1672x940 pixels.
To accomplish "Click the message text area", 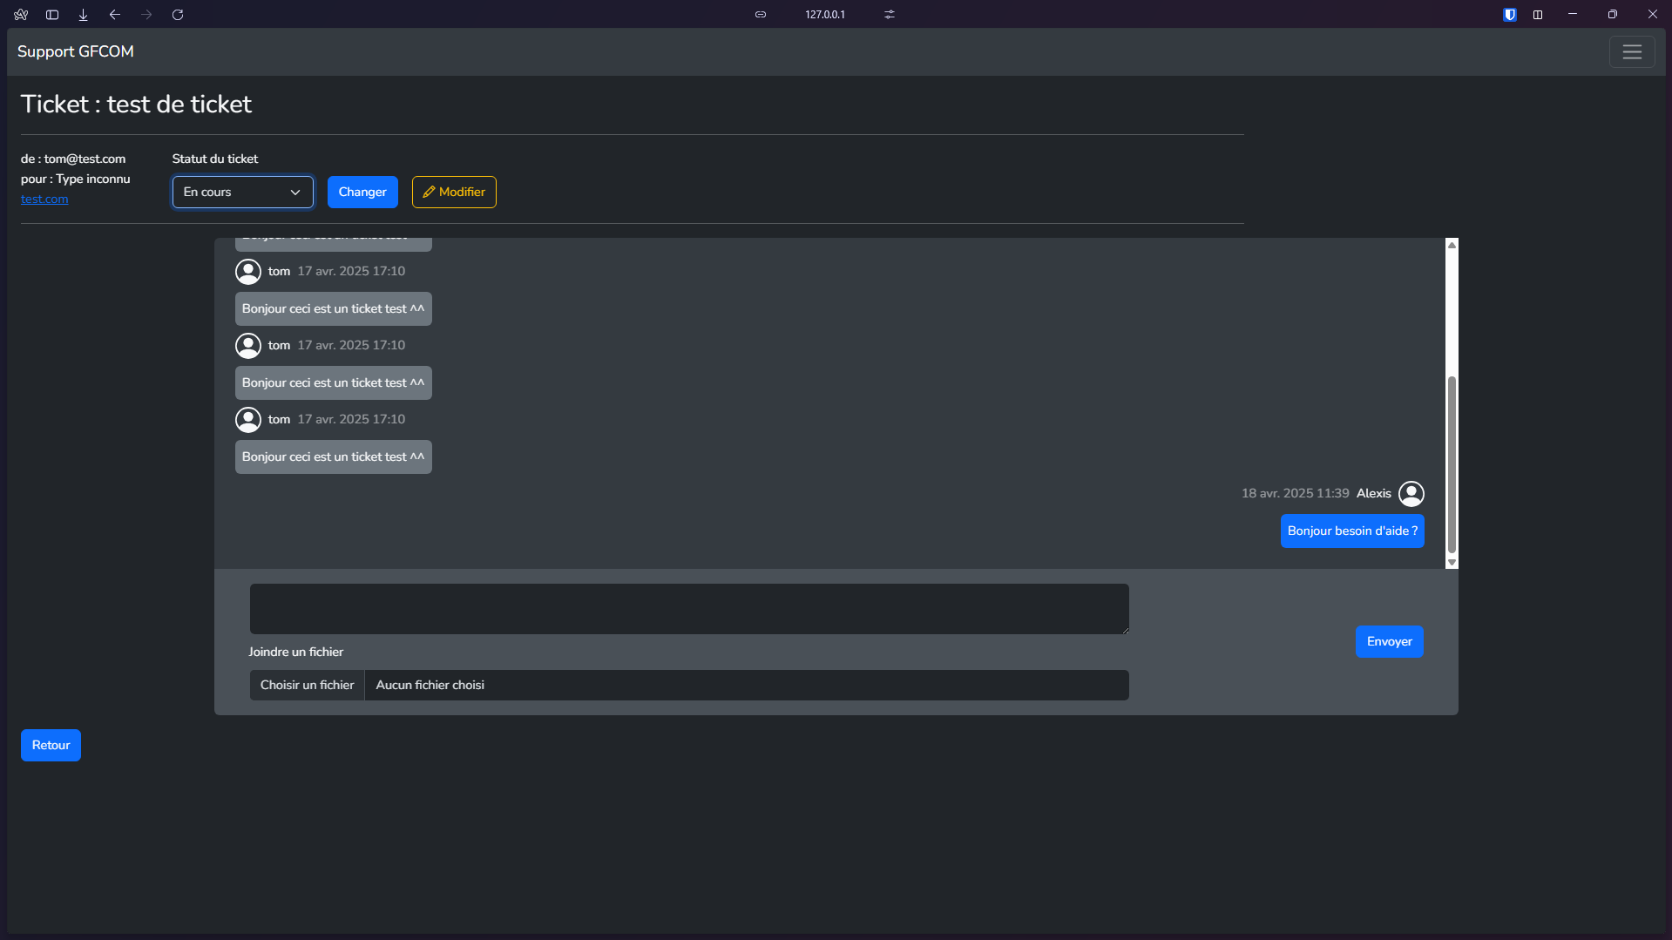I will pos(688,609).
